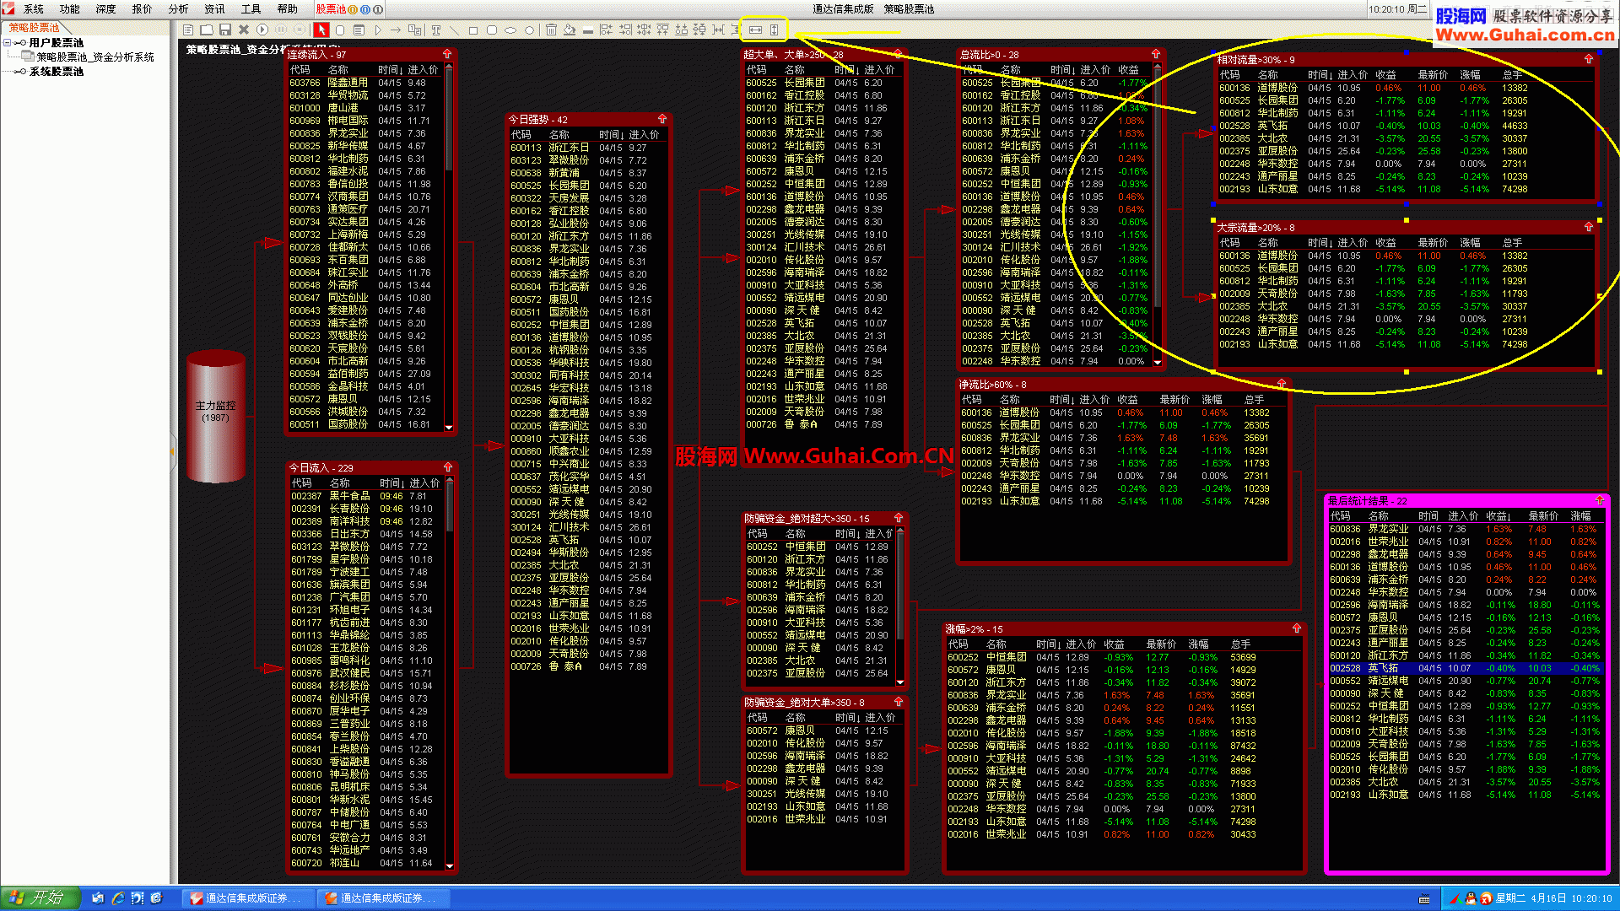Click the 连续流入 list's scroll-down arrow

point(449,428)
